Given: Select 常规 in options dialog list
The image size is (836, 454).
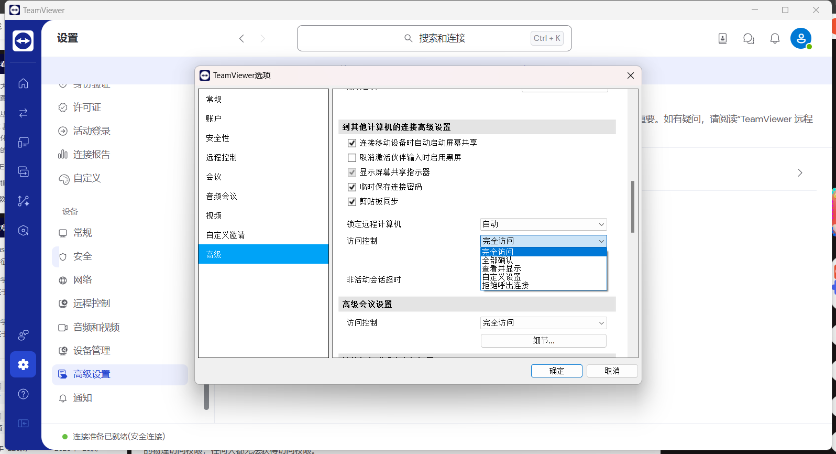Looking at the screenshot, I should (263, 99).
